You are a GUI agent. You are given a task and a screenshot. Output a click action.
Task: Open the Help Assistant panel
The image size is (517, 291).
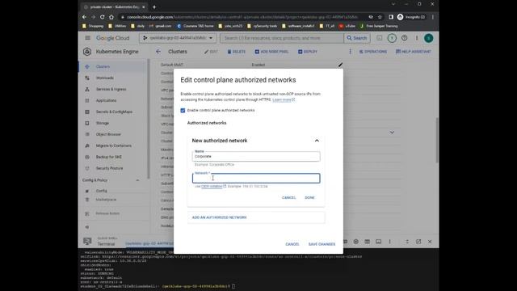pos(413,52)
